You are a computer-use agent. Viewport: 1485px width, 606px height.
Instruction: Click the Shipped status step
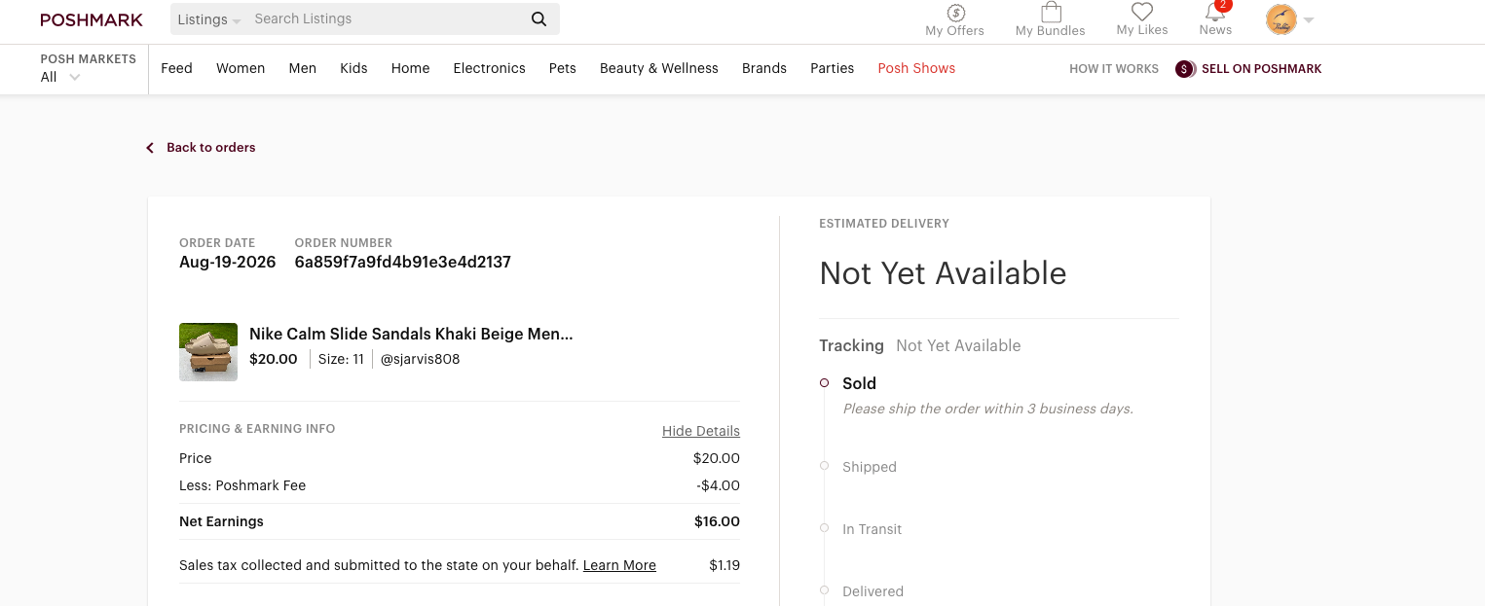pyautogui.click(x=870, y=467)
